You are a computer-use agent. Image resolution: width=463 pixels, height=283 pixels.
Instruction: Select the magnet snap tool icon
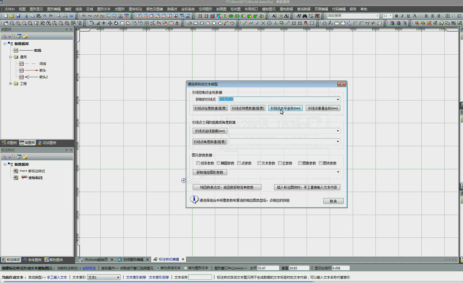point(306,23)
